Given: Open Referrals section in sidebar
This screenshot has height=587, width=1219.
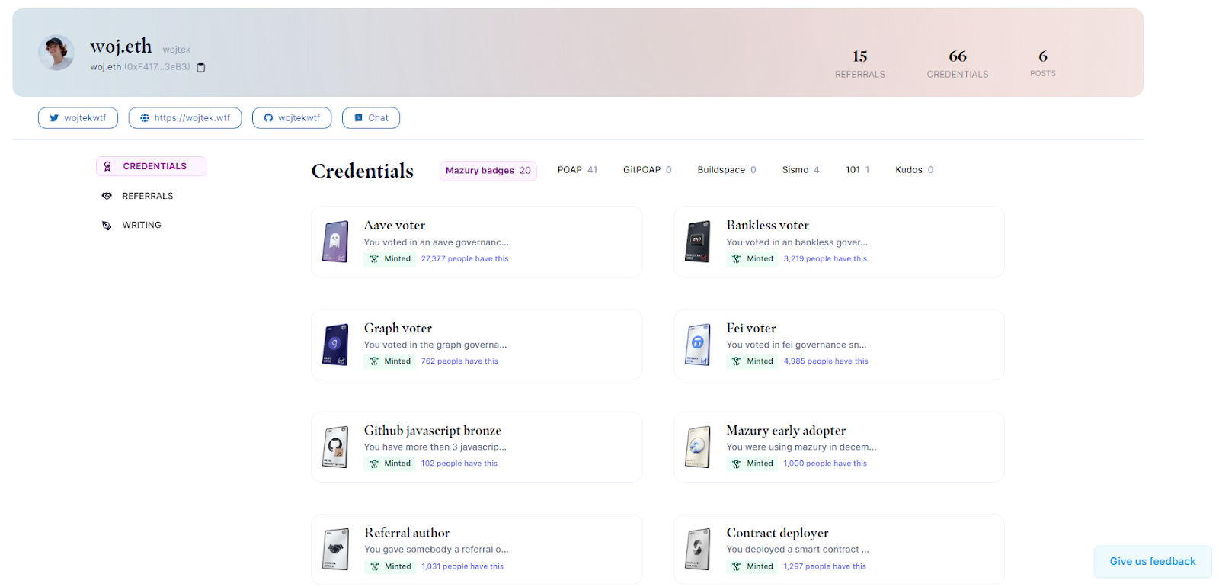Looking at the screenshot, I should (138, 196).
